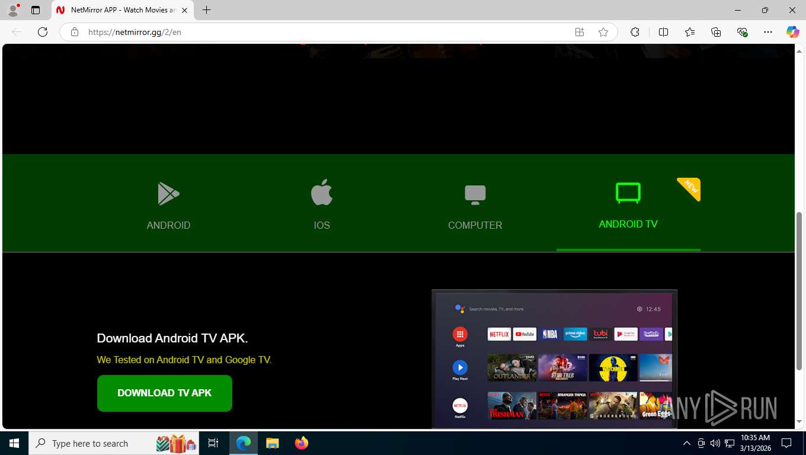Open the notification center icon
This screenshot has height=455, width=806.
coord(786,443)
